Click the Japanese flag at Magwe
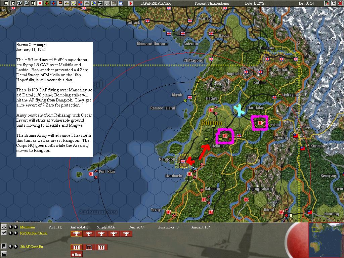 pos(211,110)
